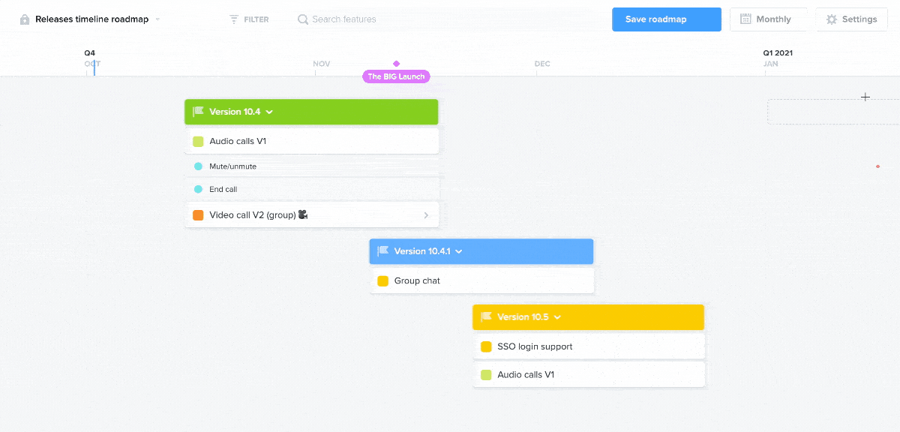Image resolution: width=900 pixels, height=432 pixels.
Task: Collapse Version 10.4 with its chevron
Action: point(269,112)
